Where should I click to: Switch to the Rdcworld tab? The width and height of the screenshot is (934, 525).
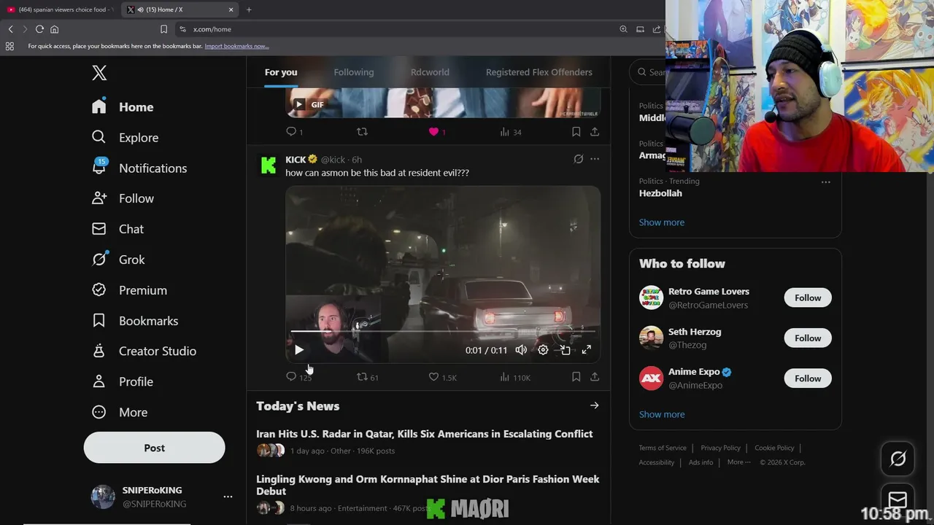pyautogui.click(x=430, y=72)
